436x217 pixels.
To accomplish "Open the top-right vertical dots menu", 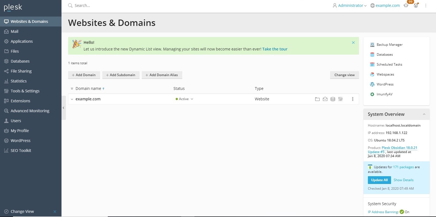I will [426, 6].
